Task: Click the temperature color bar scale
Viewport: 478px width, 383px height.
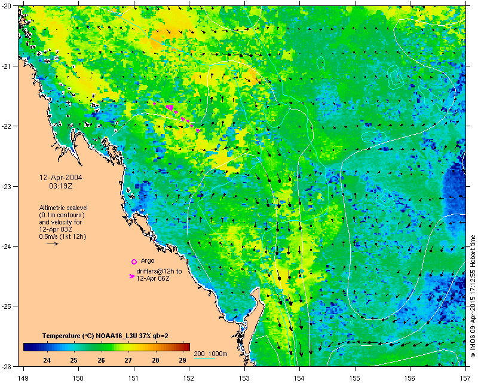Action: [106, 347]
